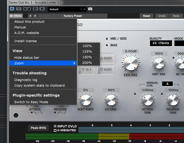Viewport: 184px width, 143px height.
Task: Click the ATTACK TIME knob
Action: [148, 100]
